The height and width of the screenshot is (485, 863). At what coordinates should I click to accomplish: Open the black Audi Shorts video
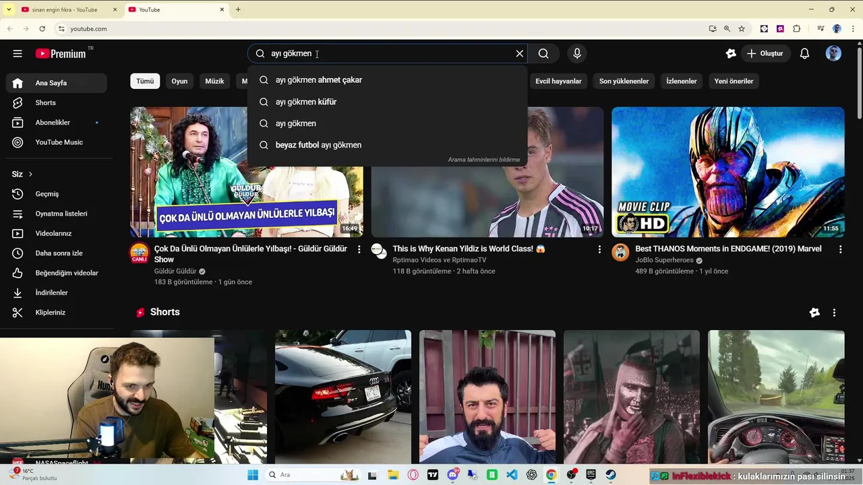point(343,397)
